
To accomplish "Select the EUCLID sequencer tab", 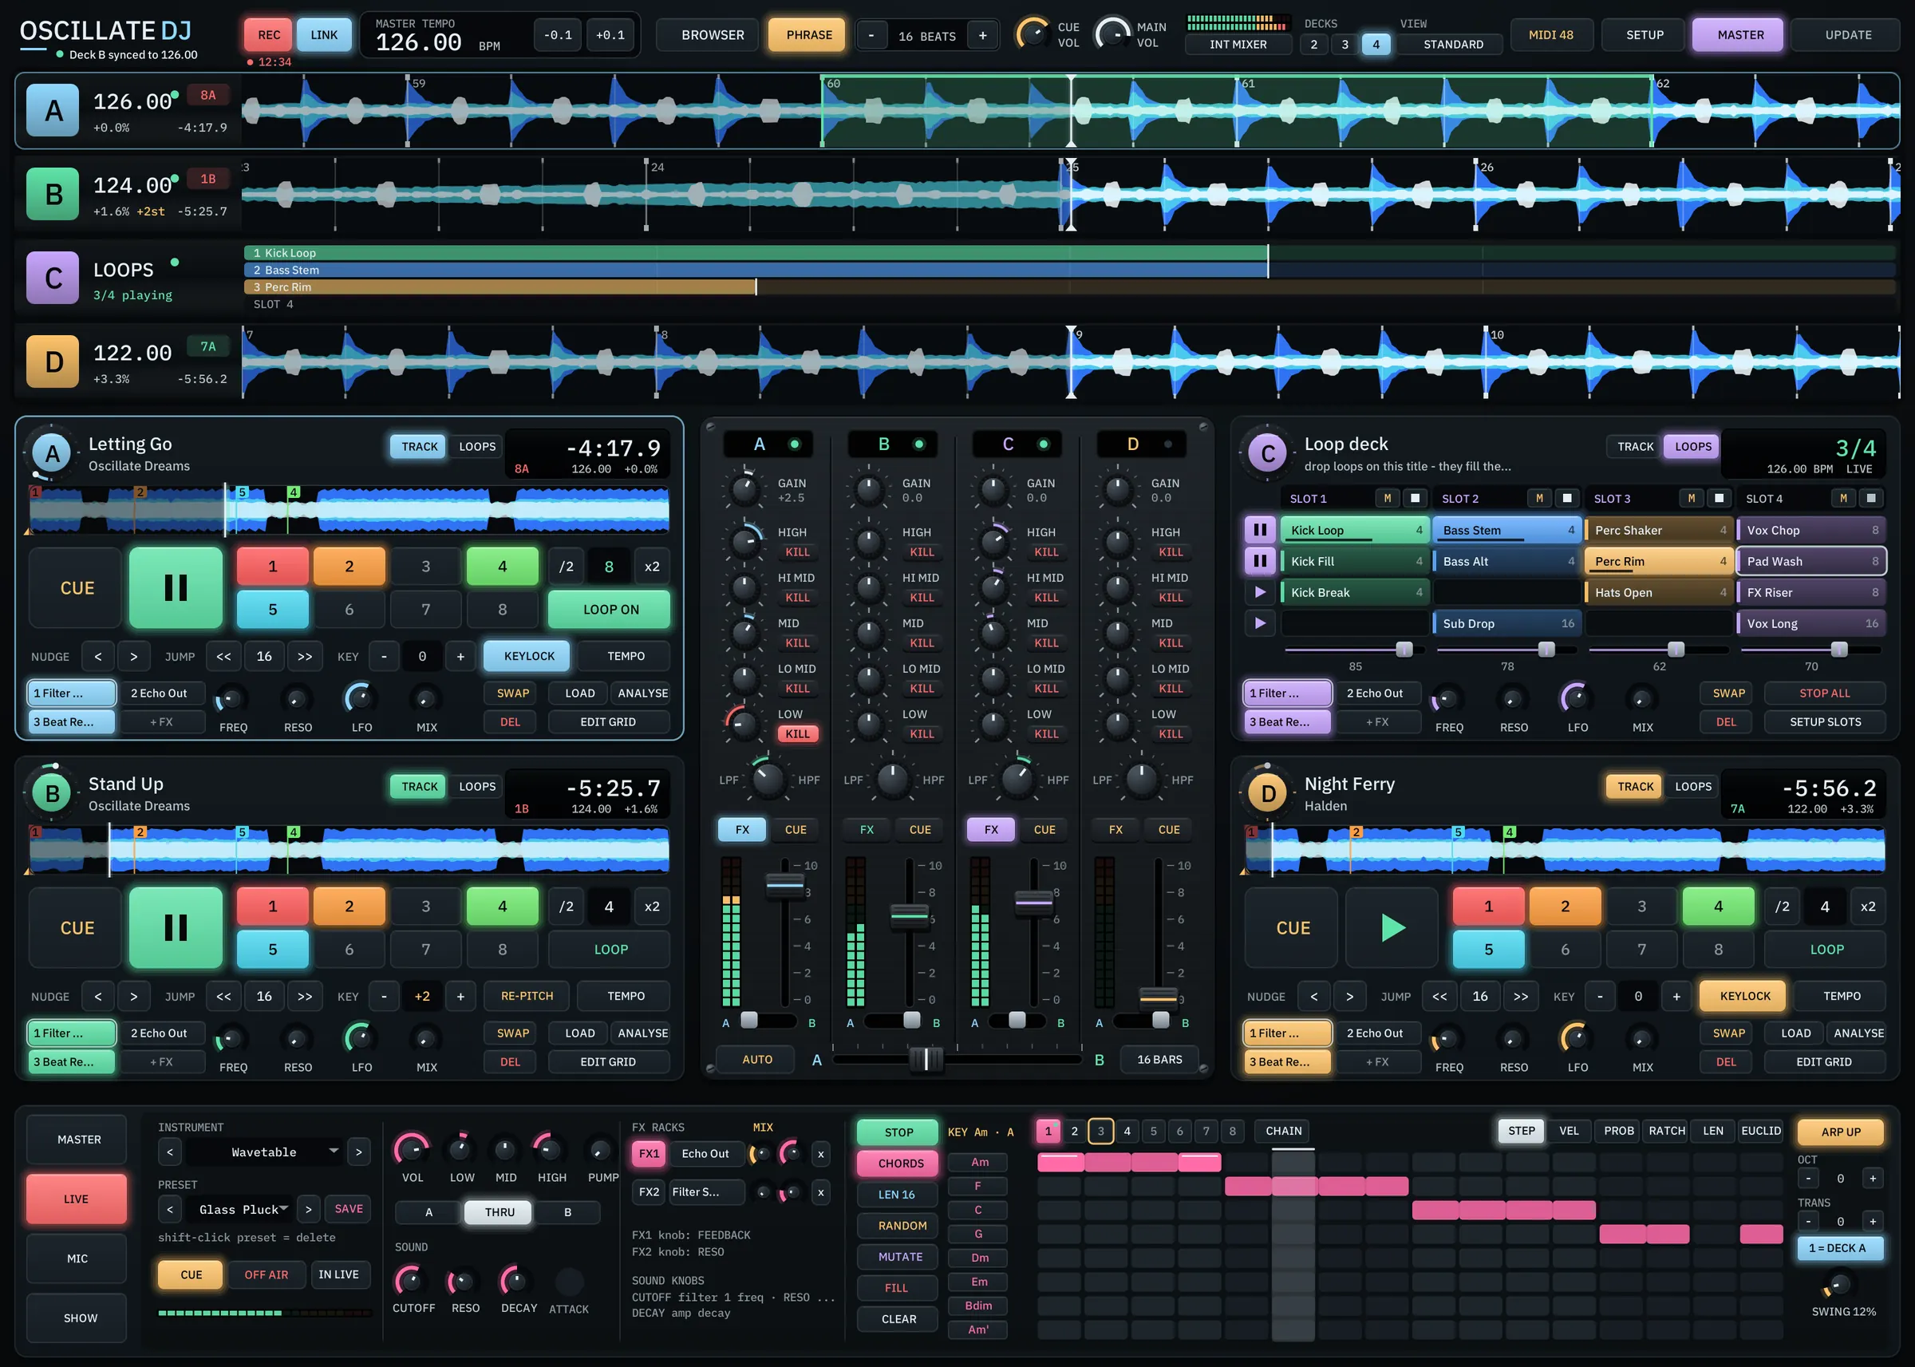I will coord(1760,1132).
